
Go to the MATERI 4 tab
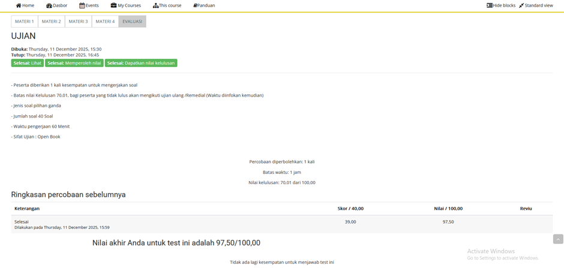(x=105, y=22)
